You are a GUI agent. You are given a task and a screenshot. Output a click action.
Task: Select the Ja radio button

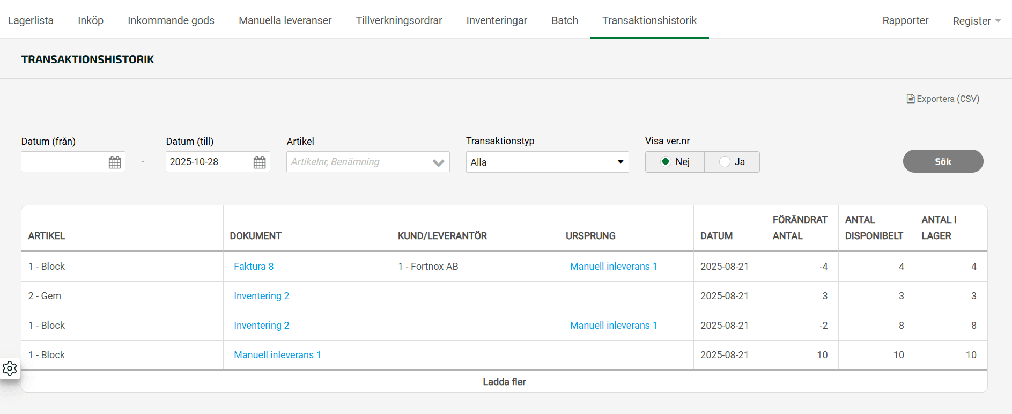click(x=725, y=162)
